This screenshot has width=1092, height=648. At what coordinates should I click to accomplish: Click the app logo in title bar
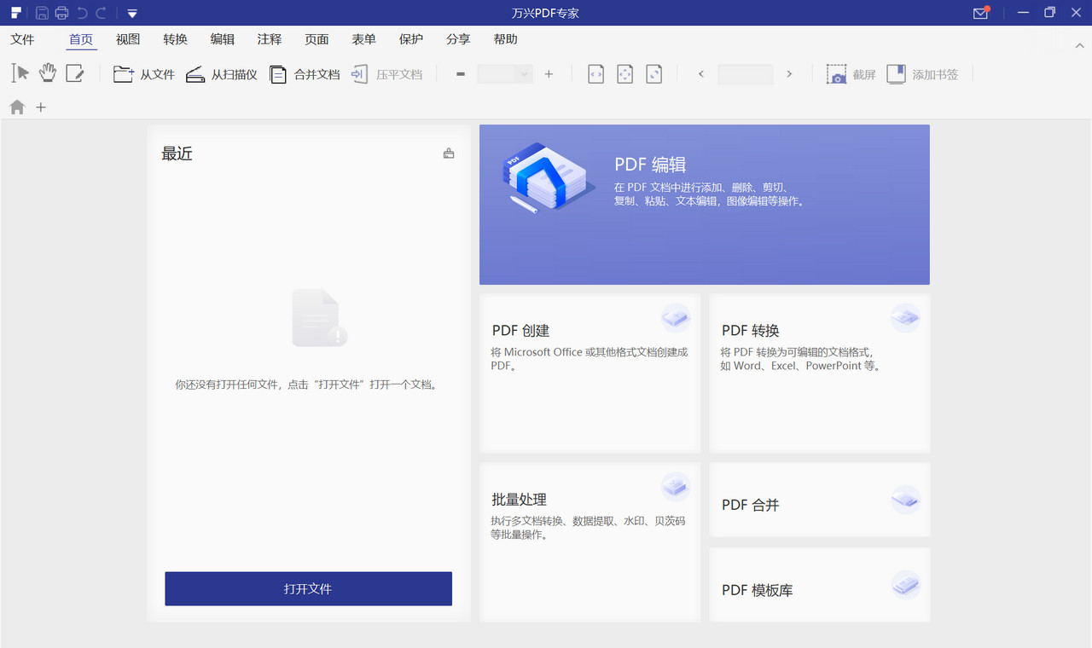pyautogui.click(x=16, y=13)
